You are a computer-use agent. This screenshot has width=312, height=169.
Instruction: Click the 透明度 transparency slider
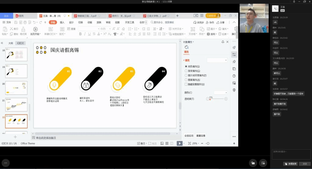tap(217, 99)
